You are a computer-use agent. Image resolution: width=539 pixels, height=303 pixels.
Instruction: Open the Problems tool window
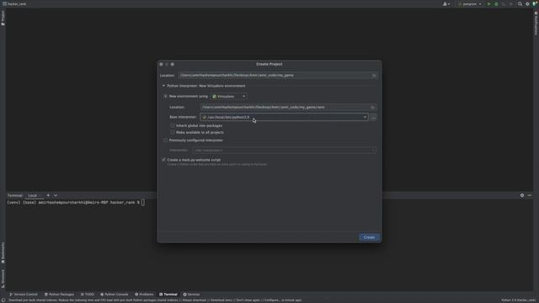pyautogui.click(x=144, y=295)
